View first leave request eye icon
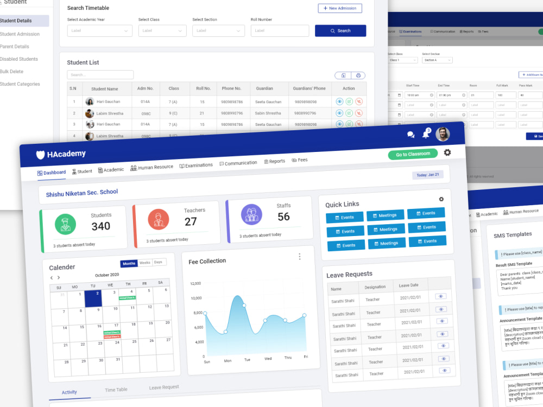The height and width of the screenshot is (407, 543). (x=440, y=296)
